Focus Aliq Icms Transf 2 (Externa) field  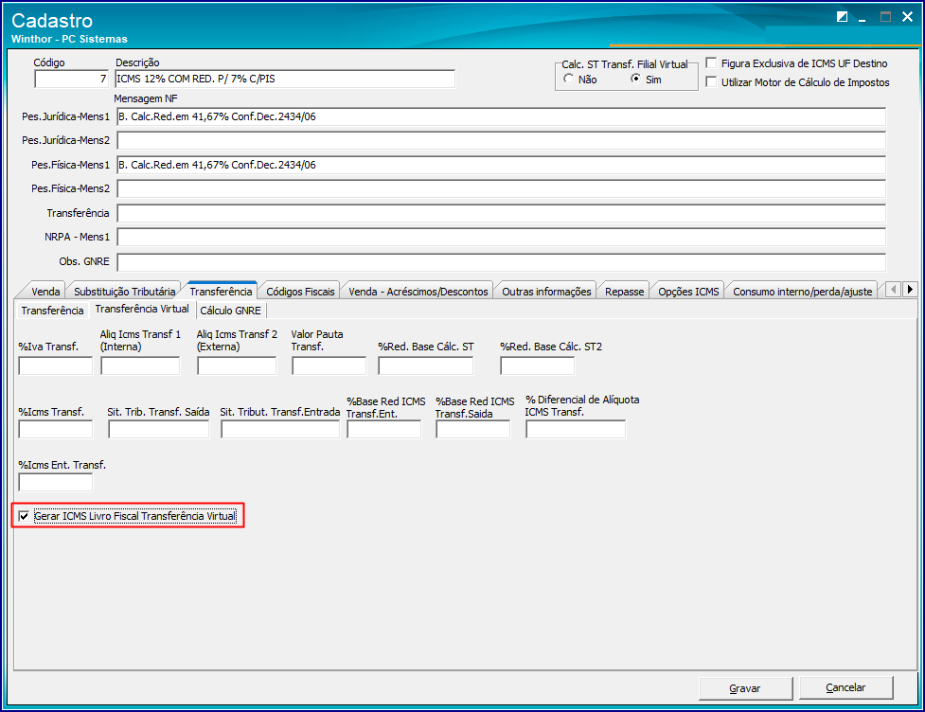237,365
